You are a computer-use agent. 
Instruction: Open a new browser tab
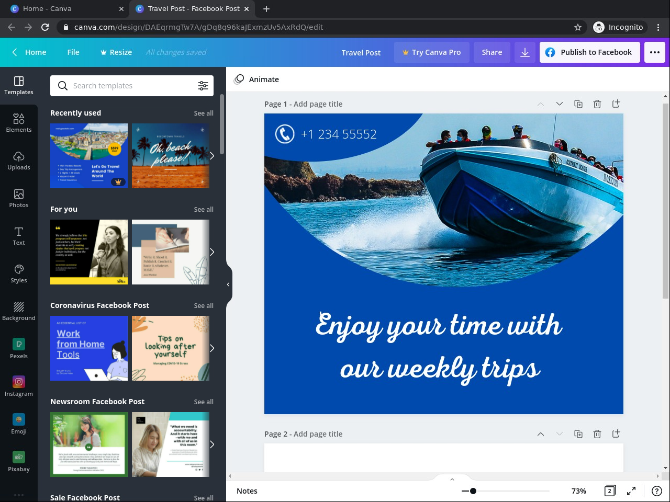tap(266, 8)
